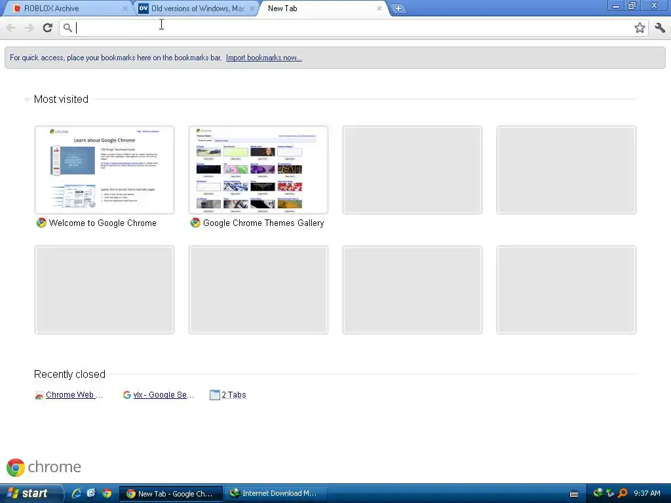671x503 pixels.
Task: Open the wrench settings menu
Action: pos(660,28)
